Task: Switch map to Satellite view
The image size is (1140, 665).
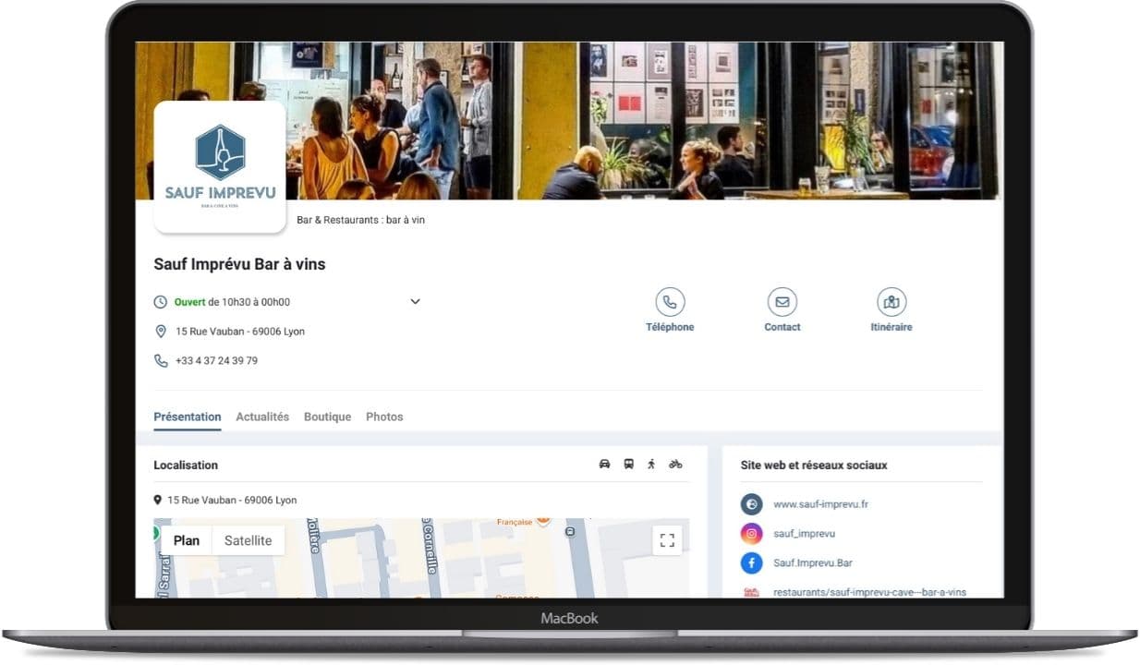Action: (x=248, y=540)
